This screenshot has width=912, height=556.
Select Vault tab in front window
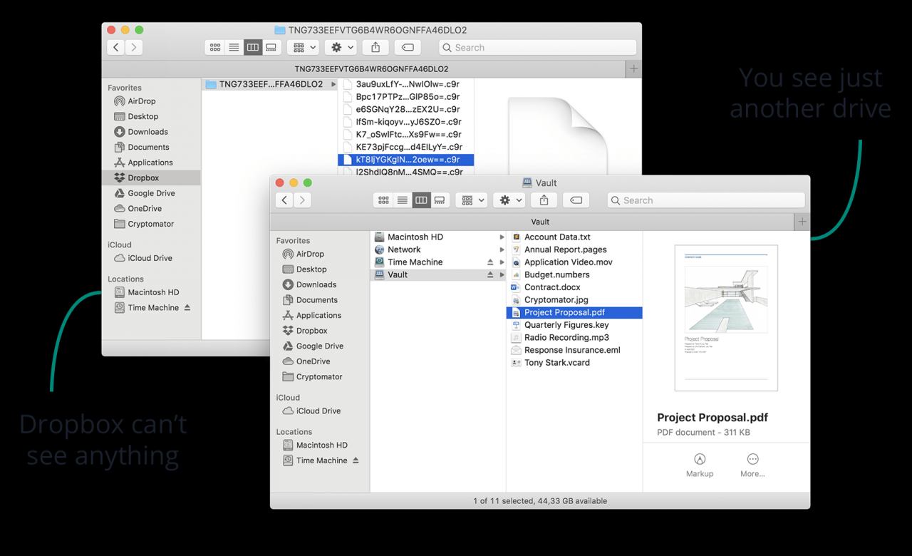click(x=532, y=222)
